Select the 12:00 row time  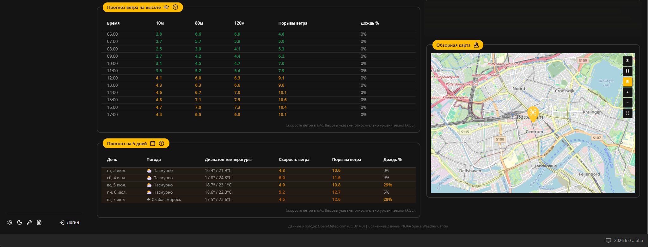(112, 78)
